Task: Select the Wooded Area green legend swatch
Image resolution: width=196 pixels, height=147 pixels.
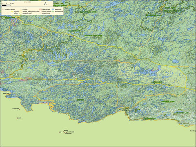Action: point(53,11)
